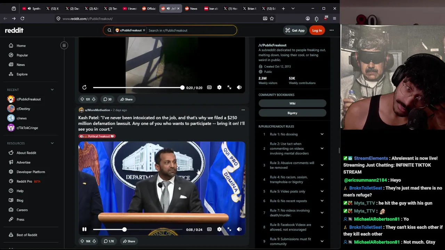Click the Get App button
The height and width of the screenshot is (250, 445).
coord(295,30)
